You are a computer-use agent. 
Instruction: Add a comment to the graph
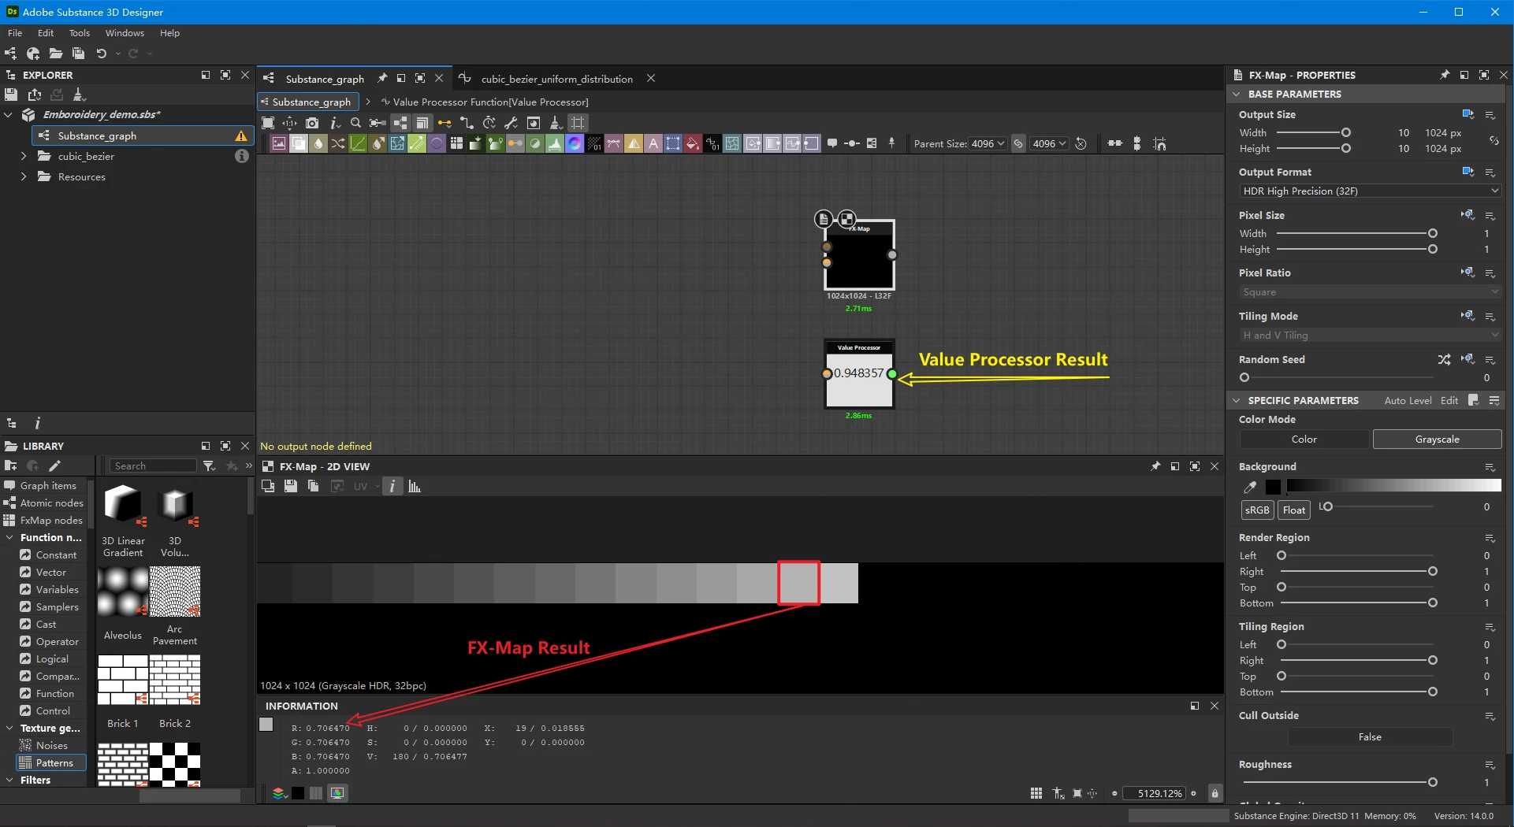[x=832, y=143]
